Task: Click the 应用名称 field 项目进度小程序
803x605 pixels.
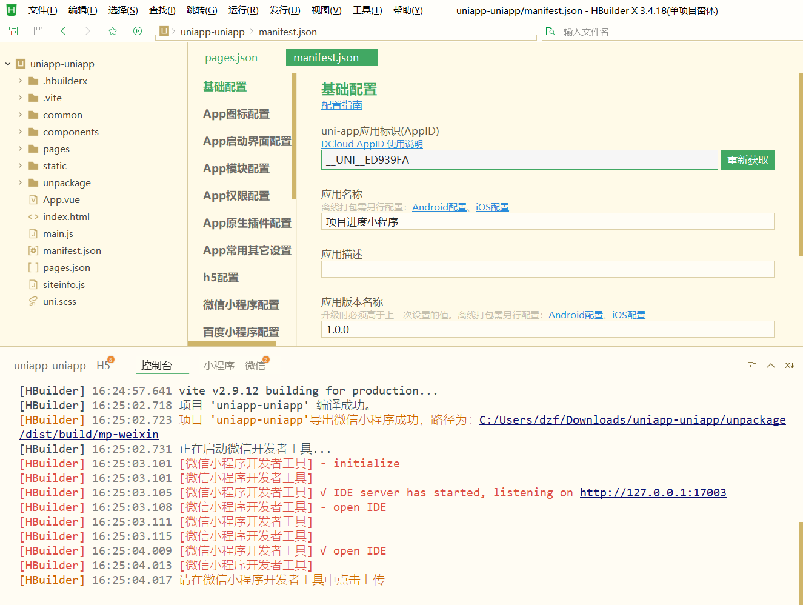Action: pos(548,222)
